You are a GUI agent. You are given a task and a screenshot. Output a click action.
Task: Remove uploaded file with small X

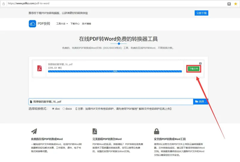tap(200, 63)
